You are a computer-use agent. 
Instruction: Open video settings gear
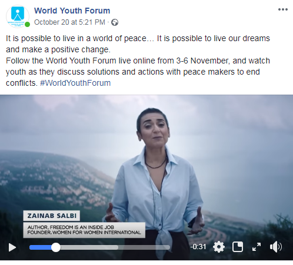[219, 247]
